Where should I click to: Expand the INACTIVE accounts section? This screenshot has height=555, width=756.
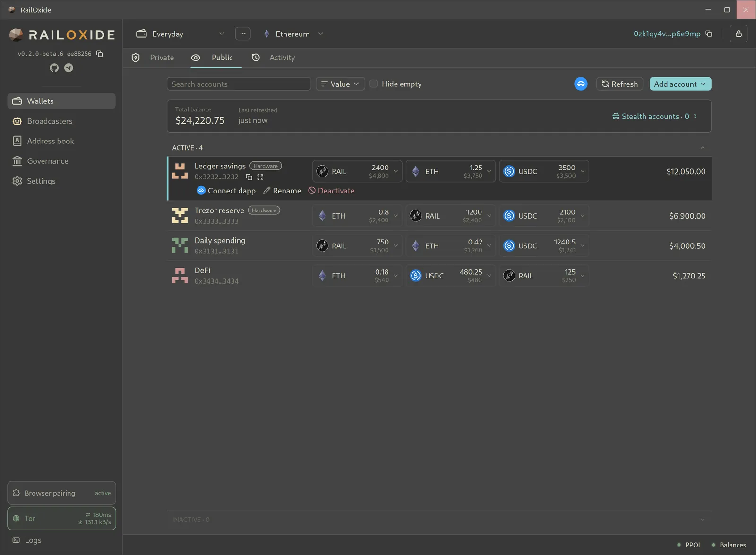(x=703, y=520)
